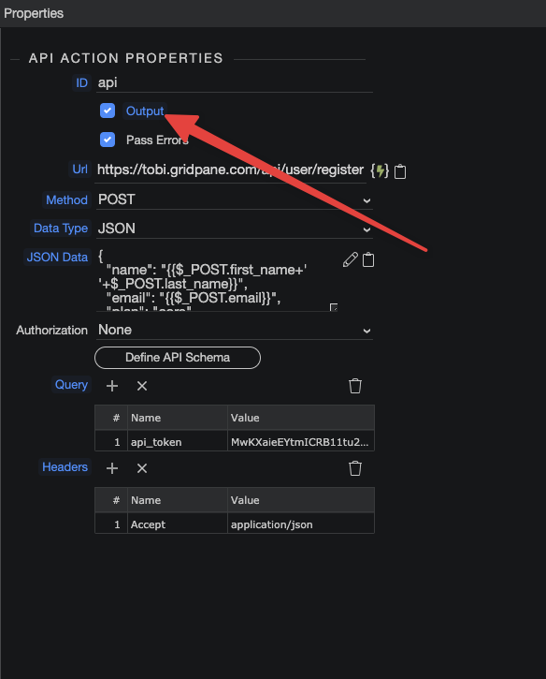Toggle the Pass Errors checkbox
546x679 pixels.
108,140
